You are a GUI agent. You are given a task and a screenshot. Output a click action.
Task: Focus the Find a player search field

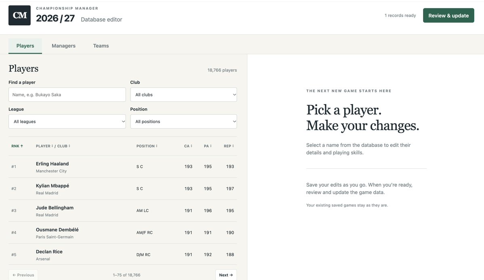(x=67, y=95)
